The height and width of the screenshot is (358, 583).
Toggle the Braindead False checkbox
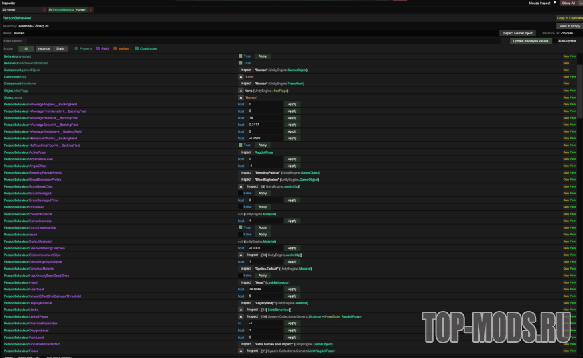(x=240, y=207)
